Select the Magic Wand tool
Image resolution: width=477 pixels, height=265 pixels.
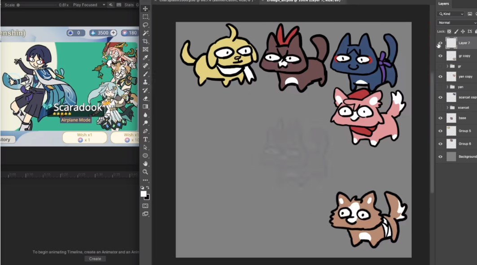coord(145,33)
